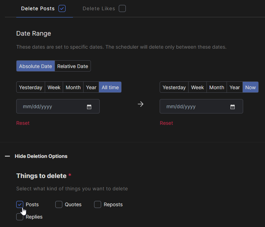265x227 pixels.
Task: Enable the Delete Likes checkbox
Action: click(122, 8)
